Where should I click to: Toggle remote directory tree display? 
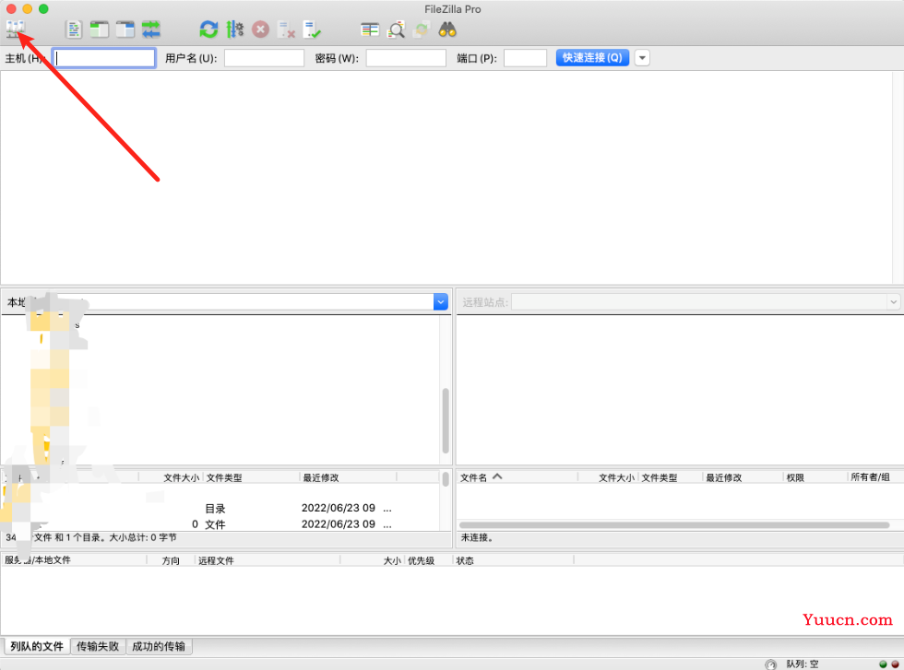coord(125,29)
